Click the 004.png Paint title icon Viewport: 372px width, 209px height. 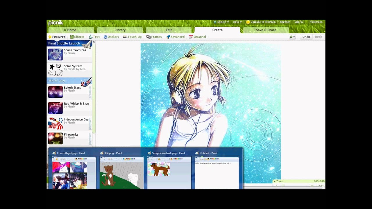(102, 153)
